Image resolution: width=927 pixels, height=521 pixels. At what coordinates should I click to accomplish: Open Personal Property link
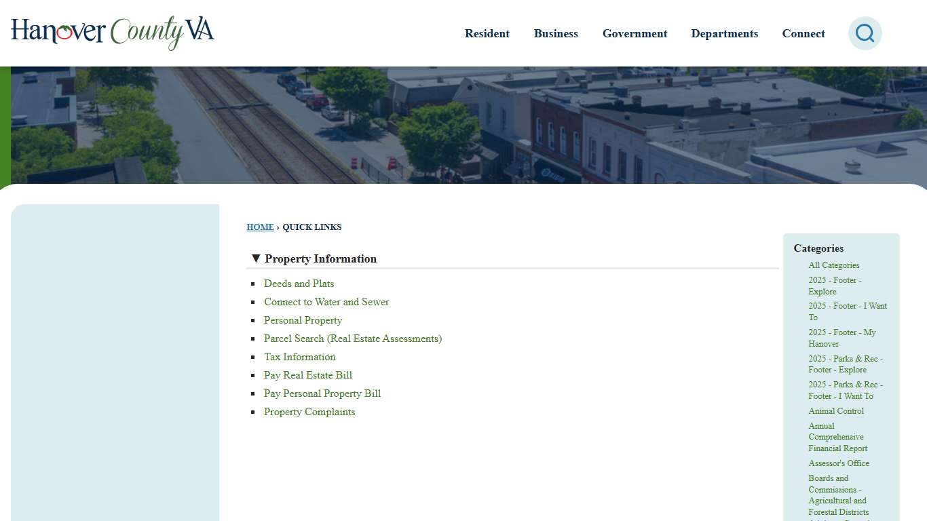click(303, 320)
